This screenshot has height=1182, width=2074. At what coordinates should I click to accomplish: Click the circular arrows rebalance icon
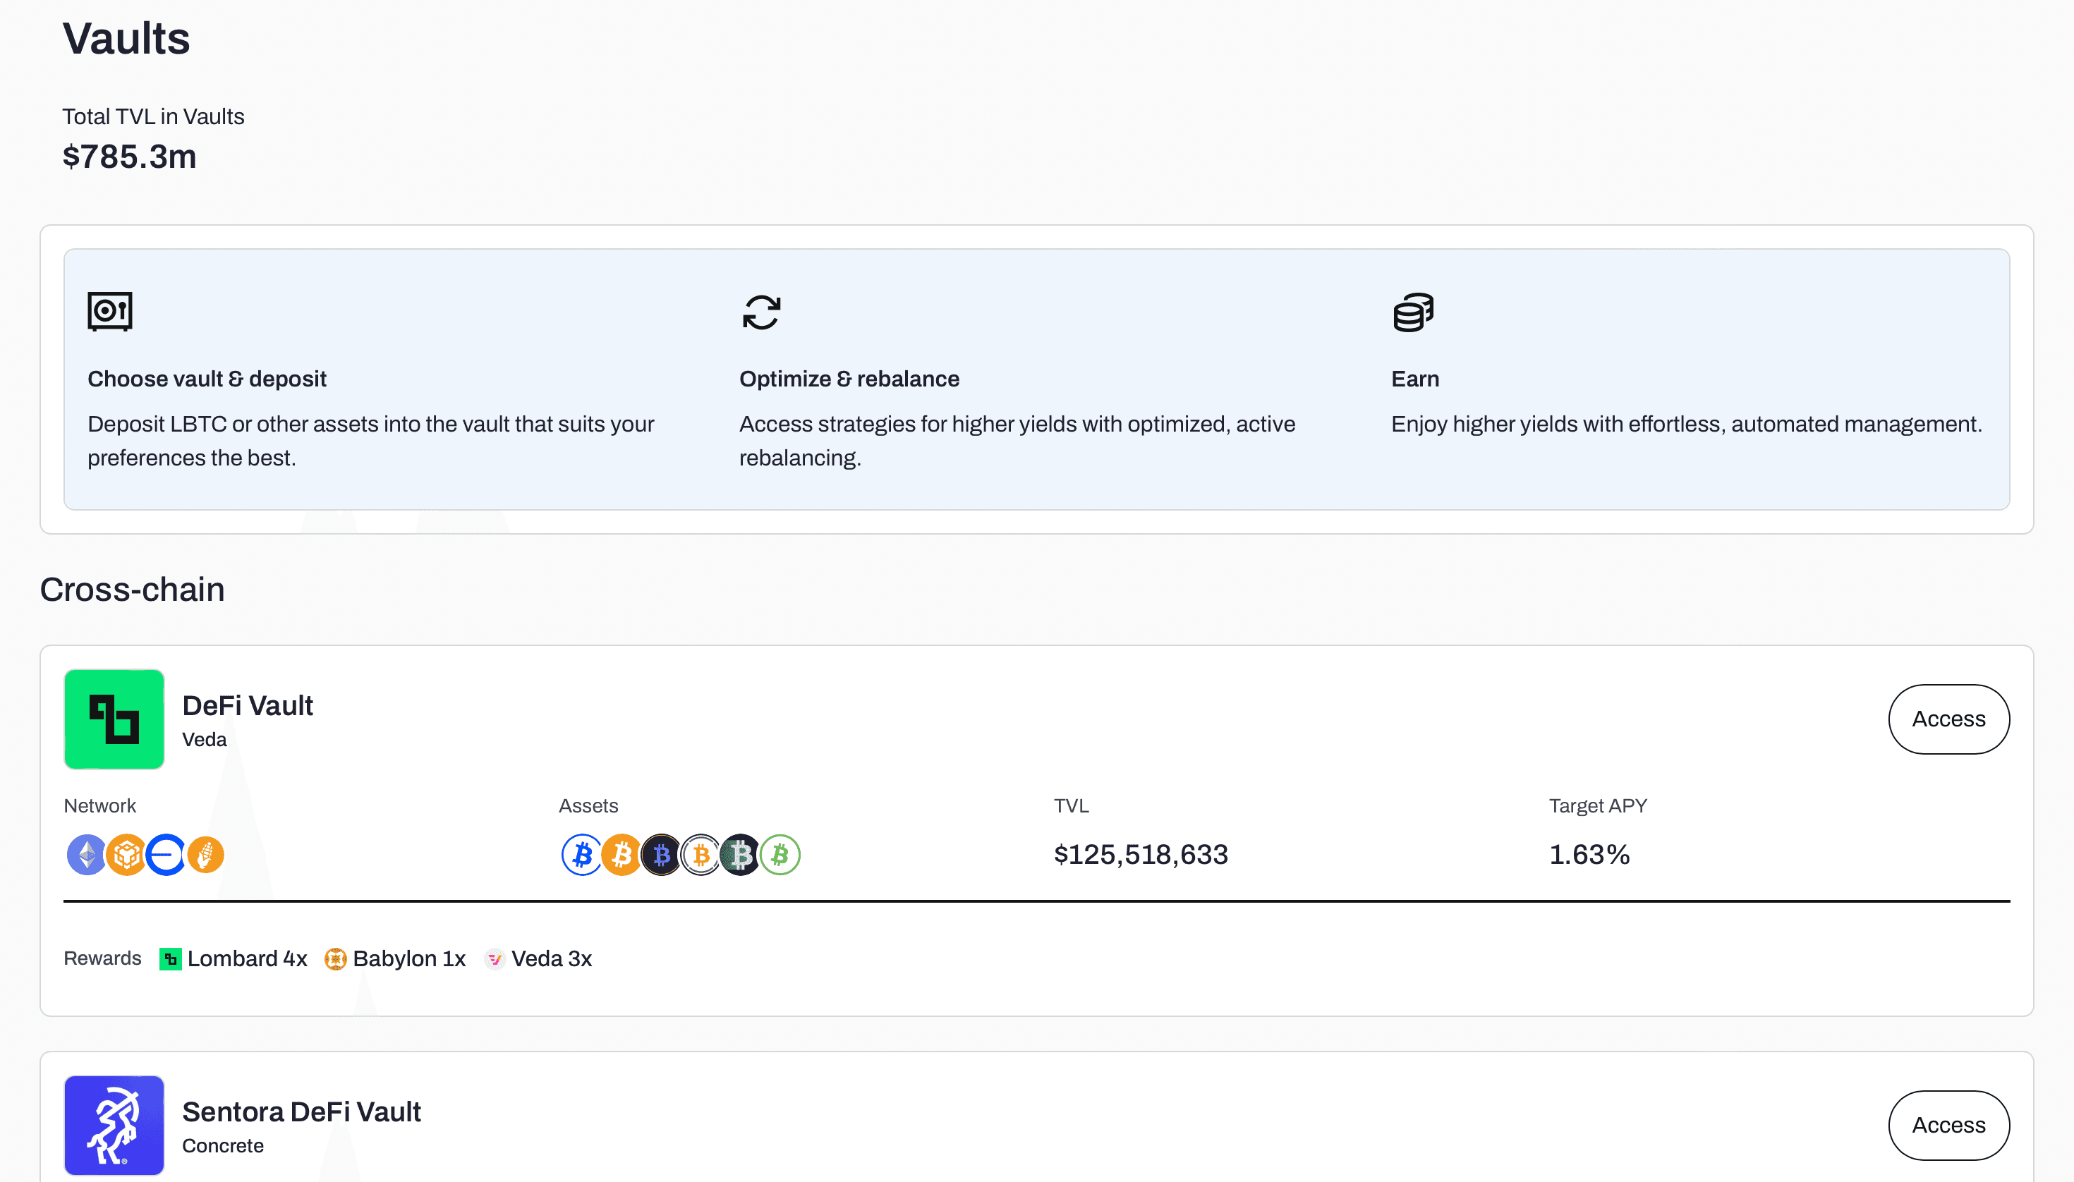point(761,312)
